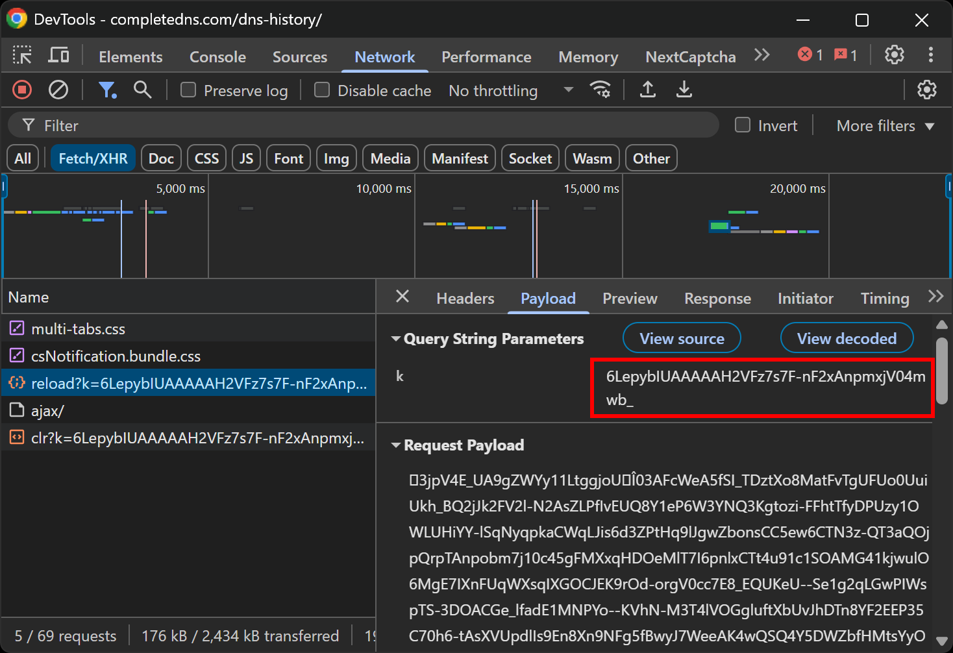This screenshot has height=653, width=953.
Task: Switch to the Elements panel
Action: point(130,56)
